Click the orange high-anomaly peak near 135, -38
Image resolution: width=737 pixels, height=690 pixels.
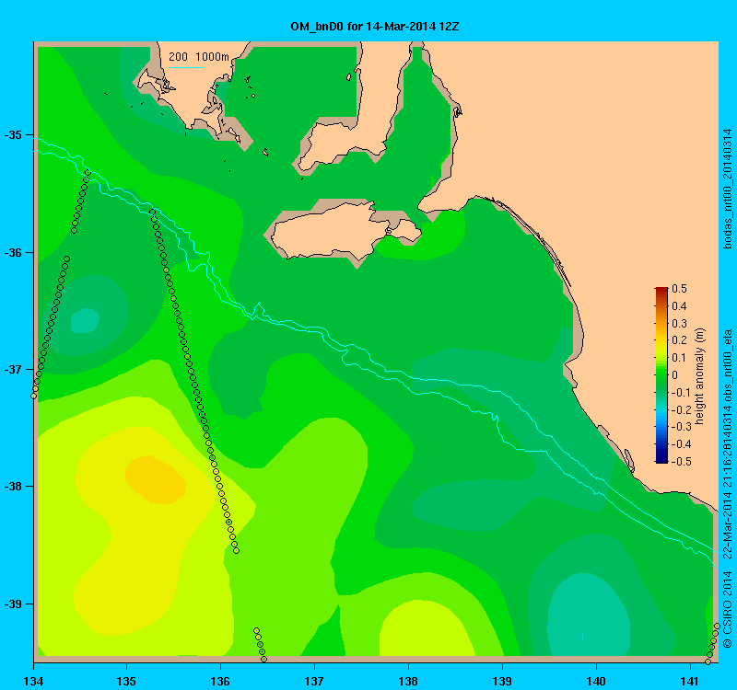pyautogui.click(x=155, y=479)
